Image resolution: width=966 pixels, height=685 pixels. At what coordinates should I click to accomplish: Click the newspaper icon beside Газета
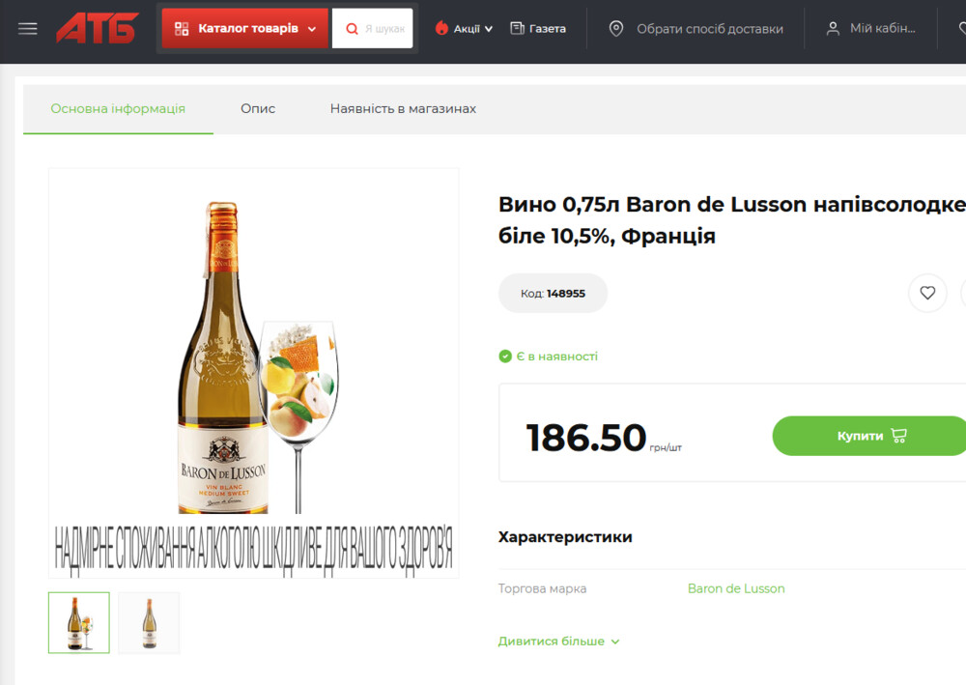(x=517, y=28)
